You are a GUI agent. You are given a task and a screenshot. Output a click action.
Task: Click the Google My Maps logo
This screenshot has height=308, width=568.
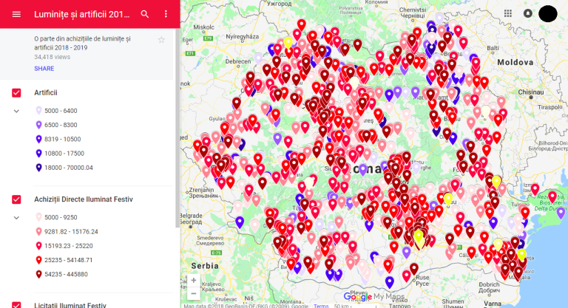[373, 296]
